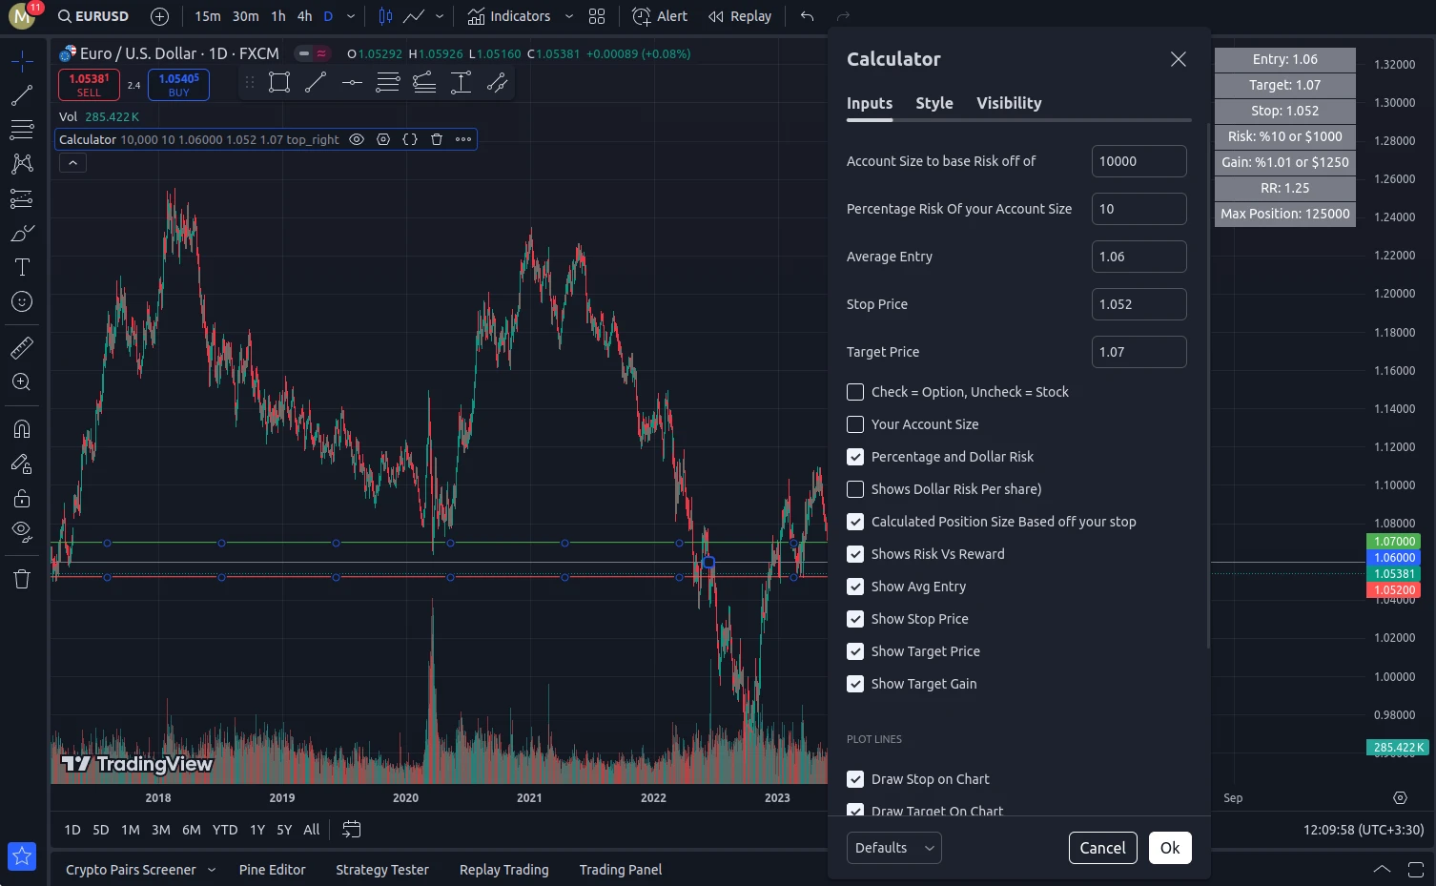Enable the Your Account Size checkbox

(855, 424)
